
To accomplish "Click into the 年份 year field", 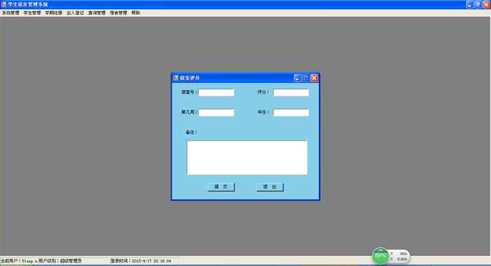I will 291,112.
